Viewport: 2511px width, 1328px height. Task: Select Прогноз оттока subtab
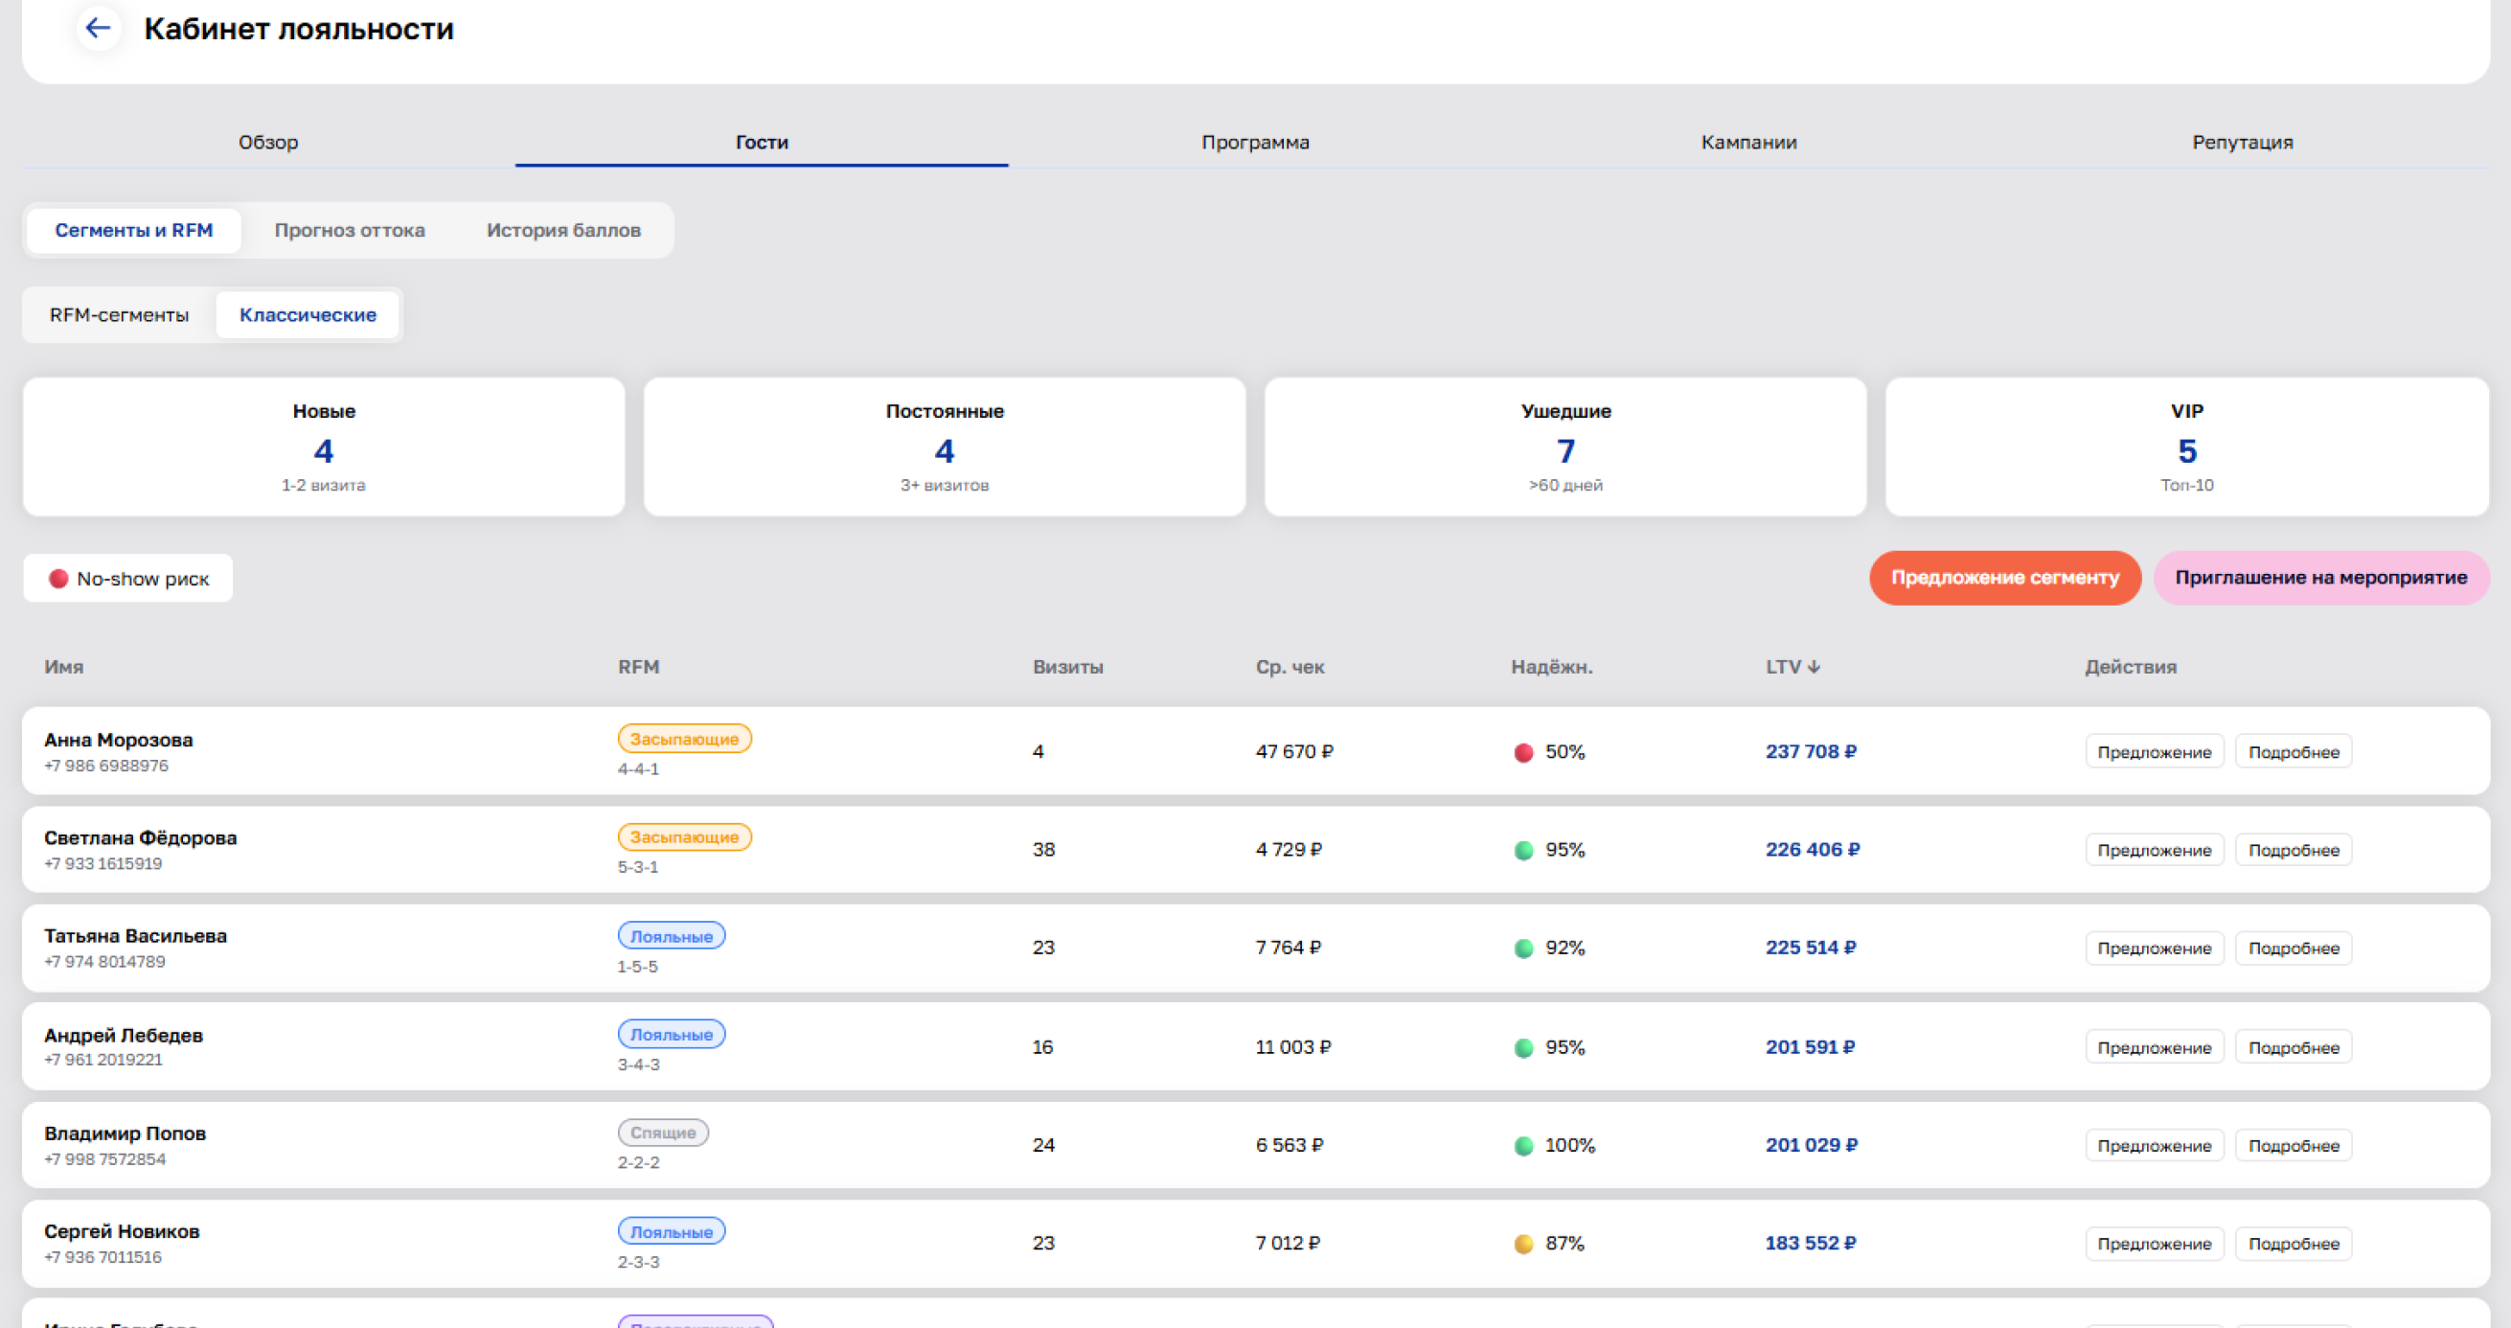point(349,230)
